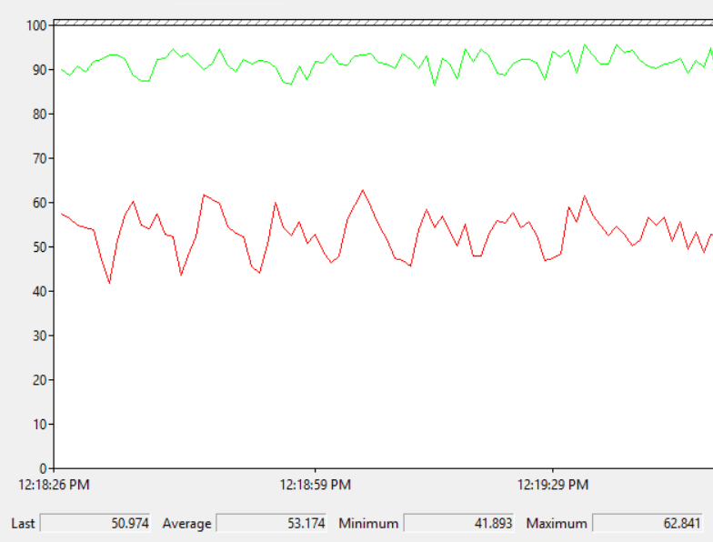Screen dimensions: 713x542
Task: Select the red counter line in graph
Action: click(x=363, y=190)
